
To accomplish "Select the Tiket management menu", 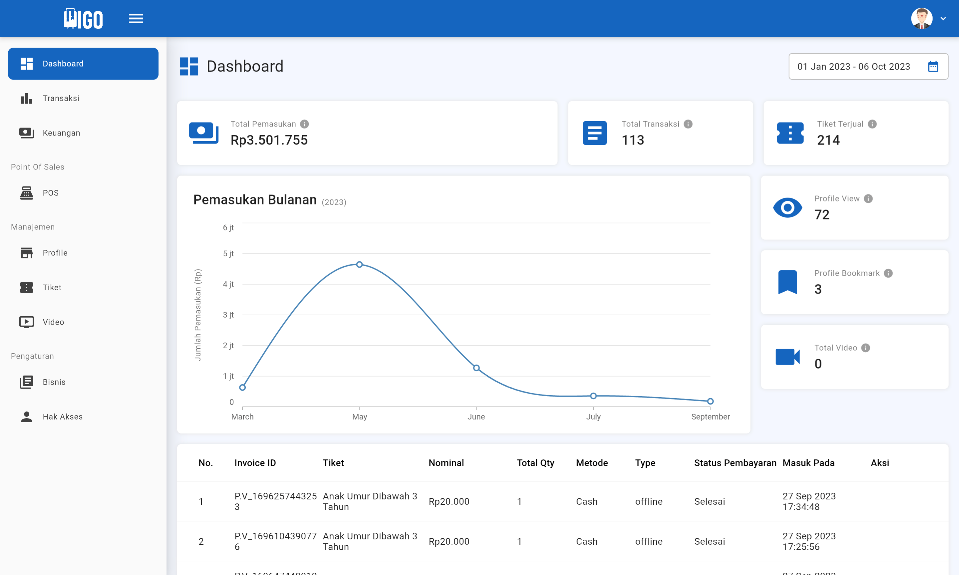I will (x=52, y=288).
